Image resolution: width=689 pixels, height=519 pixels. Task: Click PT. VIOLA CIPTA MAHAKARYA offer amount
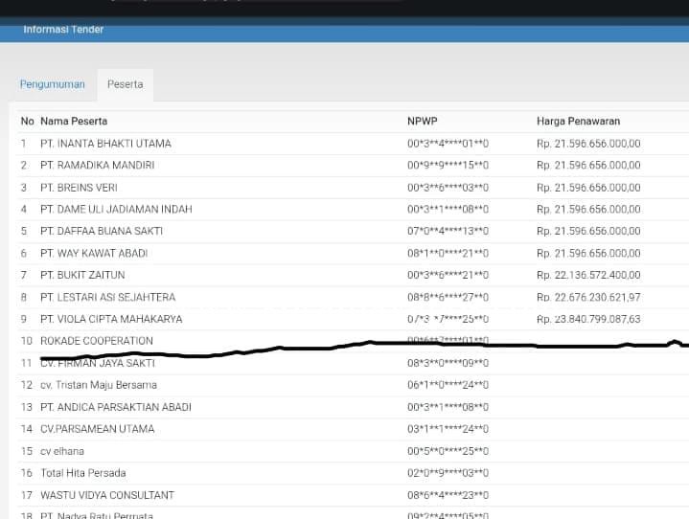pyautogui.click(x=588, y=320)
